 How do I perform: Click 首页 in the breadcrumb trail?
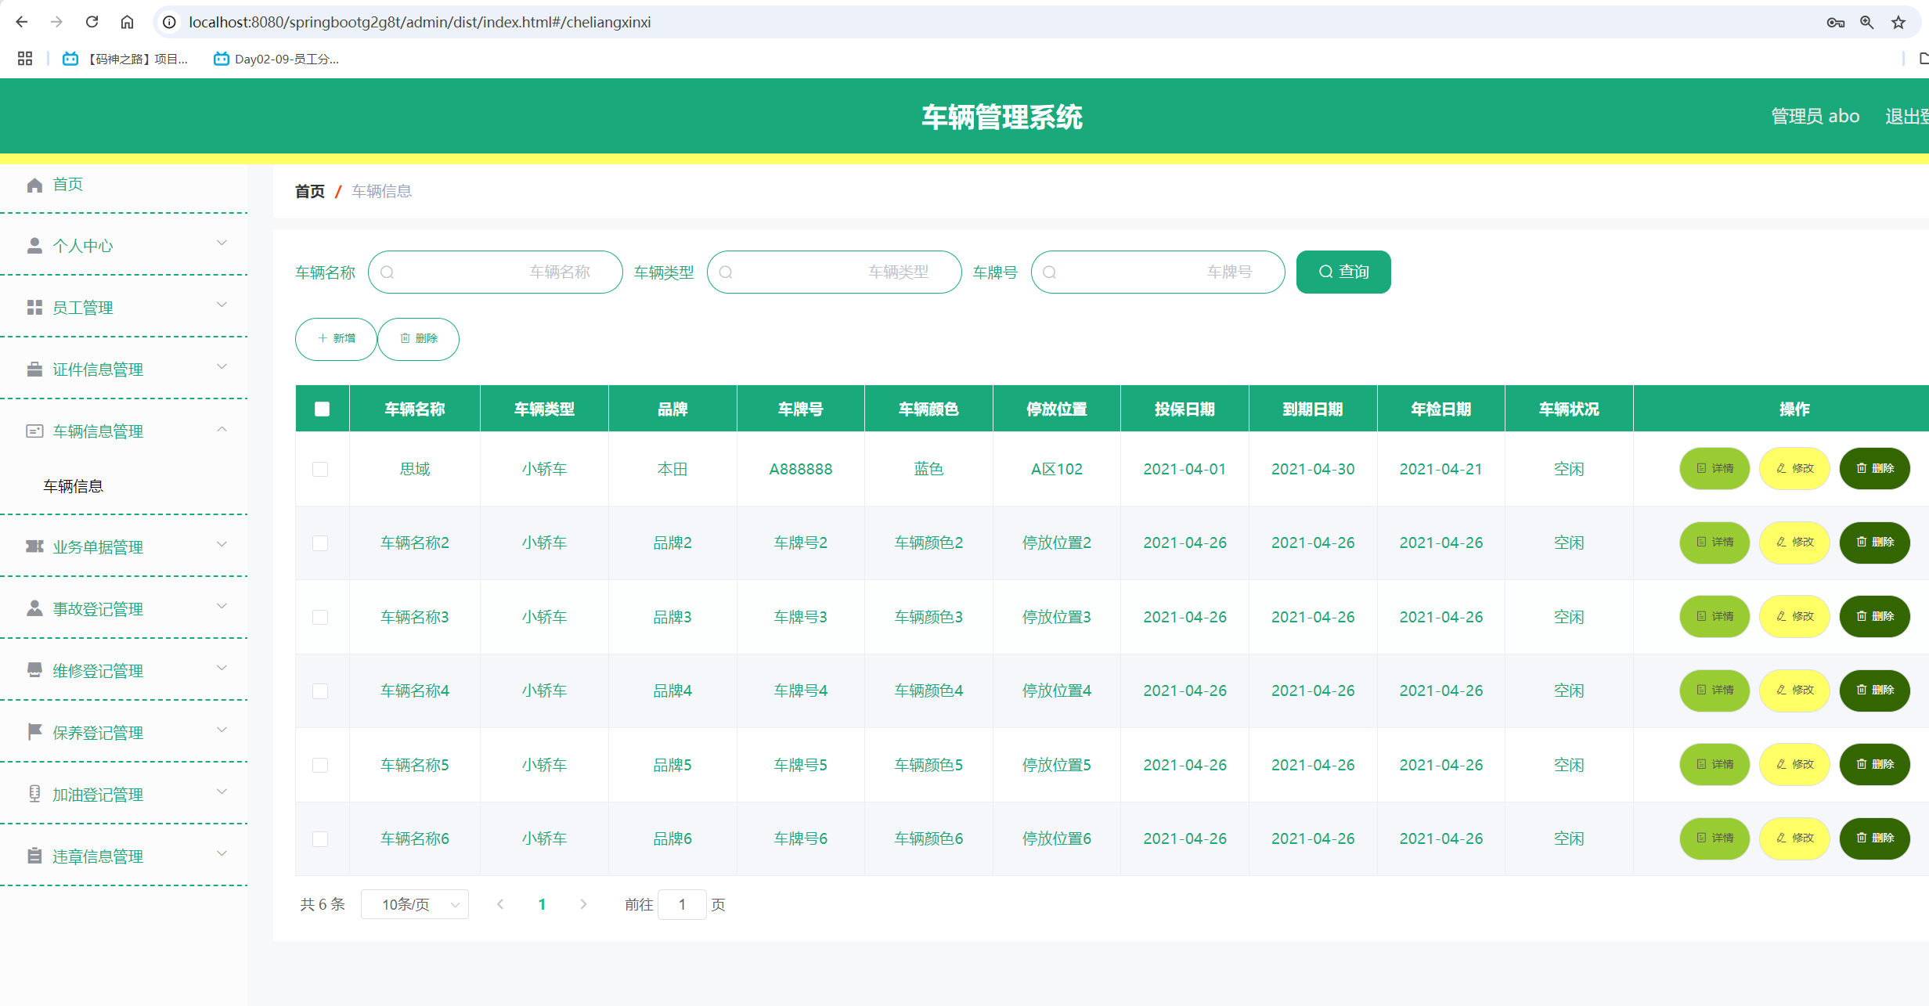309,190
